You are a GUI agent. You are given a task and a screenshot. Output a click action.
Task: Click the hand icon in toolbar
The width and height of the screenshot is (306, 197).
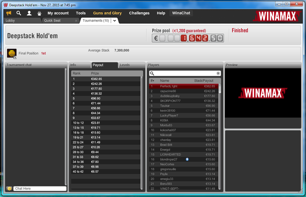pos(39,13)
